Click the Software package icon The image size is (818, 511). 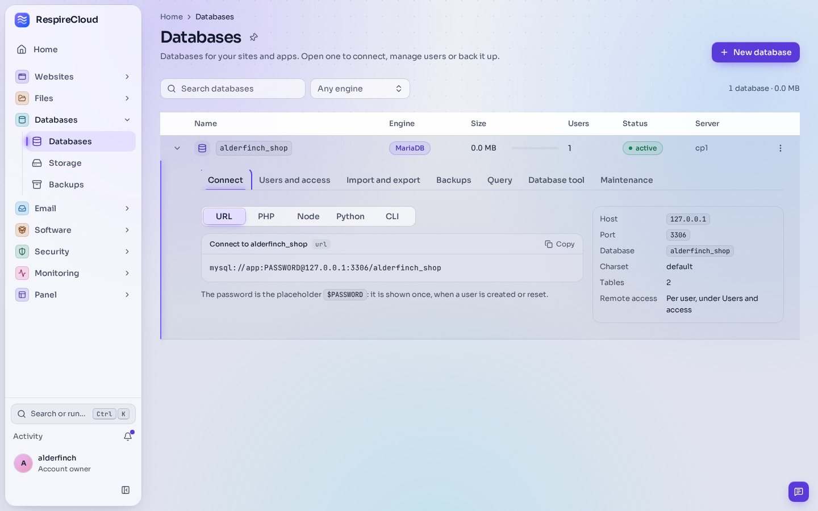(22, 230)
